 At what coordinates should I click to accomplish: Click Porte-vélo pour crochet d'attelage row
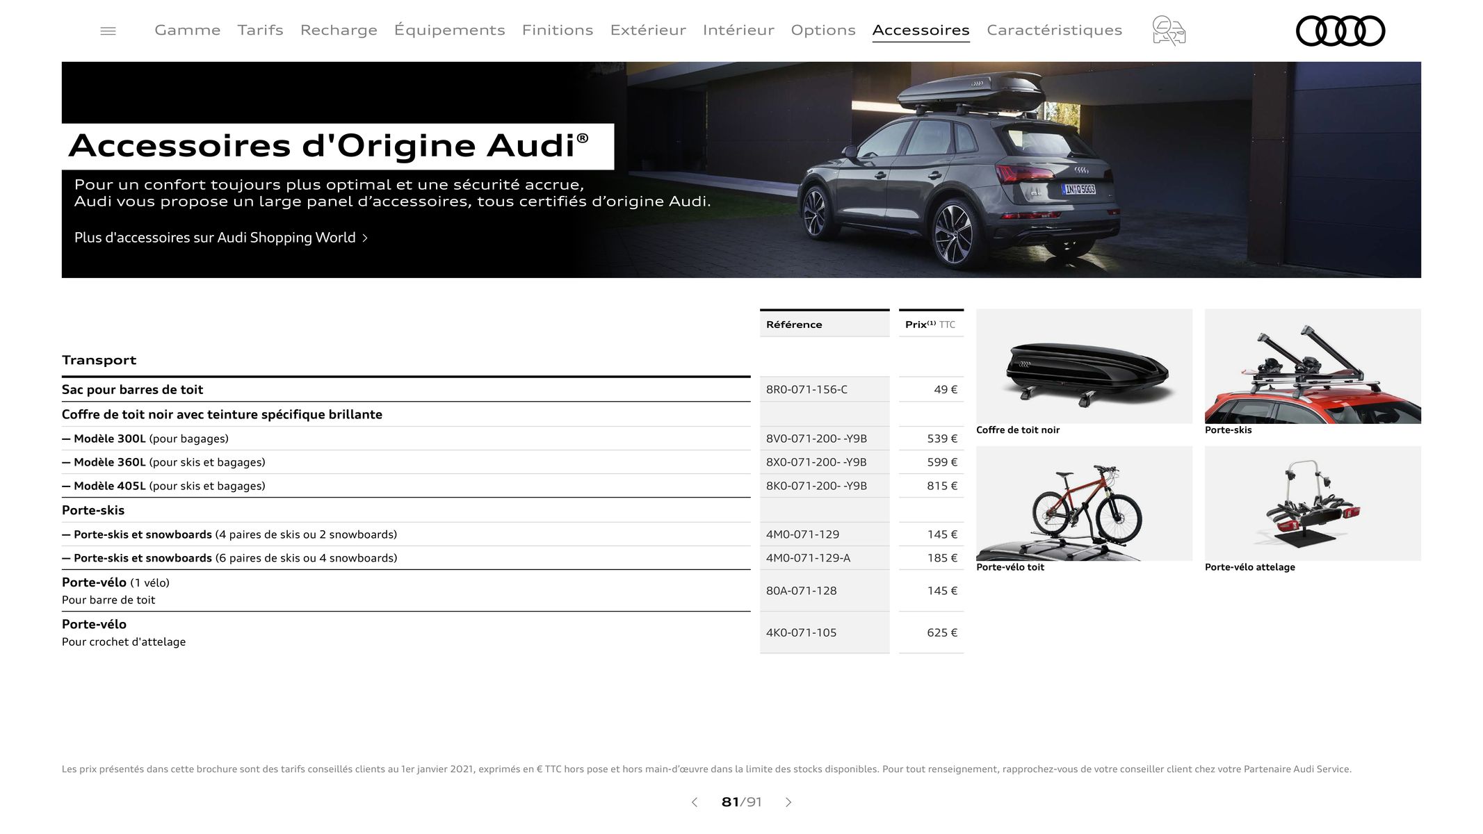pos(406,632)
